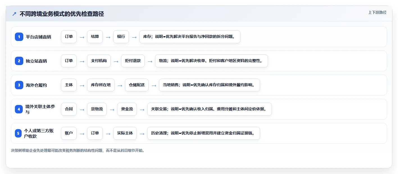Click the 仓储配送 step chip
This screenshot has height=174, width=398.
coord(137,85)
